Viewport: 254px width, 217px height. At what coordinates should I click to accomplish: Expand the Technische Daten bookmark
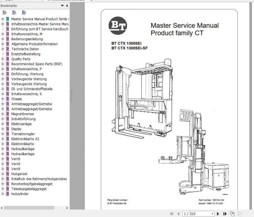(x=3, y=49)
